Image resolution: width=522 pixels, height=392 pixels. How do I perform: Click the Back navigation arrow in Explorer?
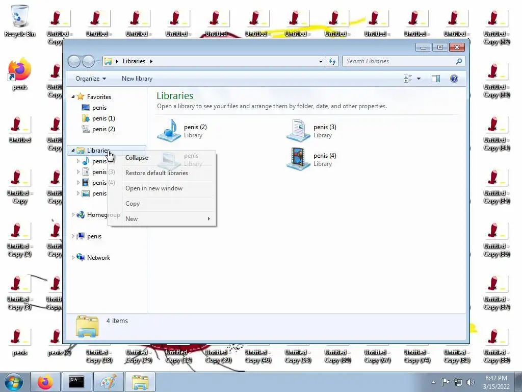click(x=74, y=61)
